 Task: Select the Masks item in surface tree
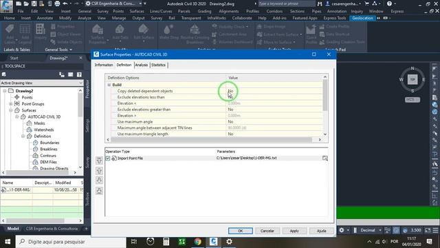click(x=39, y=123)
